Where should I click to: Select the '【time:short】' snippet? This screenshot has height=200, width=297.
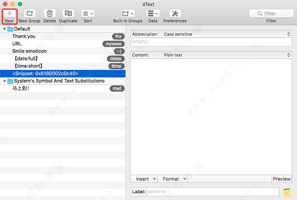click(x=63, y=66)
